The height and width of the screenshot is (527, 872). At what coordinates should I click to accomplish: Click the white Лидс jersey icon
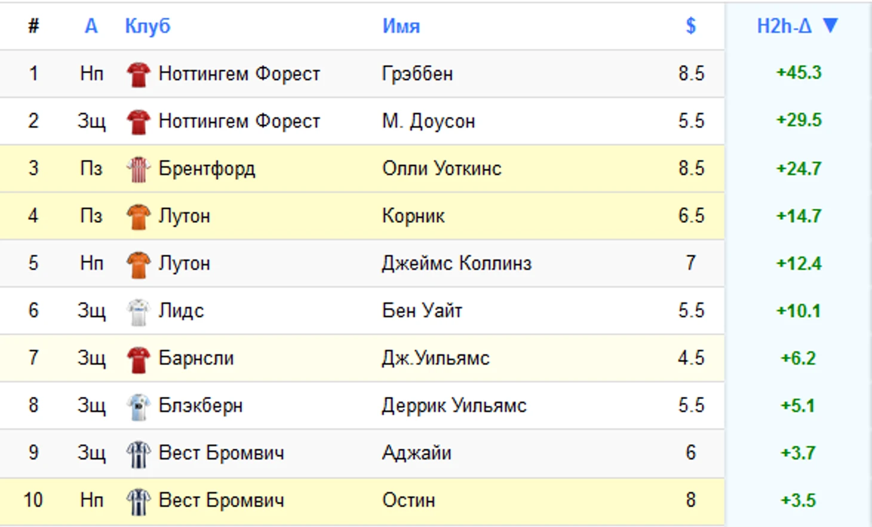[137, 311]
